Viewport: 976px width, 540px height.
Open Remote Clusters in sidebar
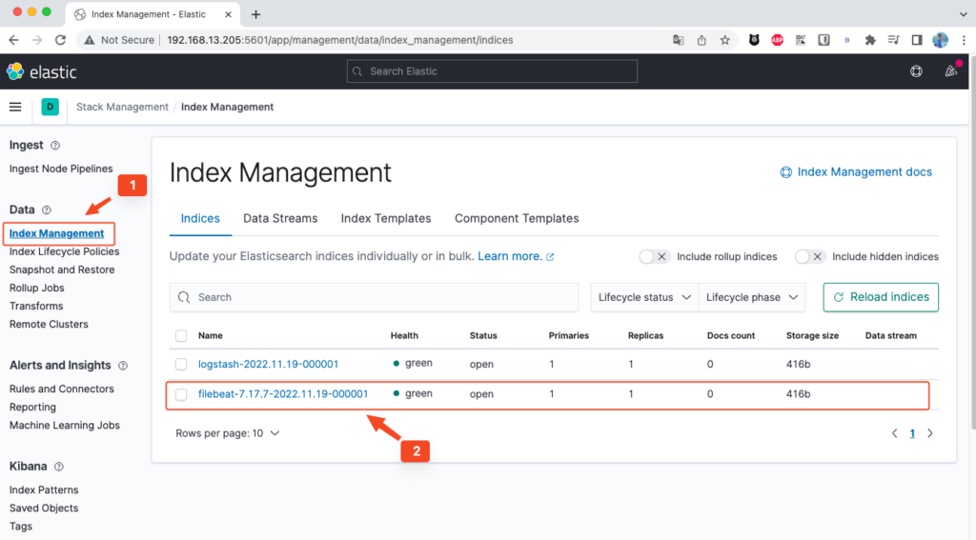coord(49,324)
